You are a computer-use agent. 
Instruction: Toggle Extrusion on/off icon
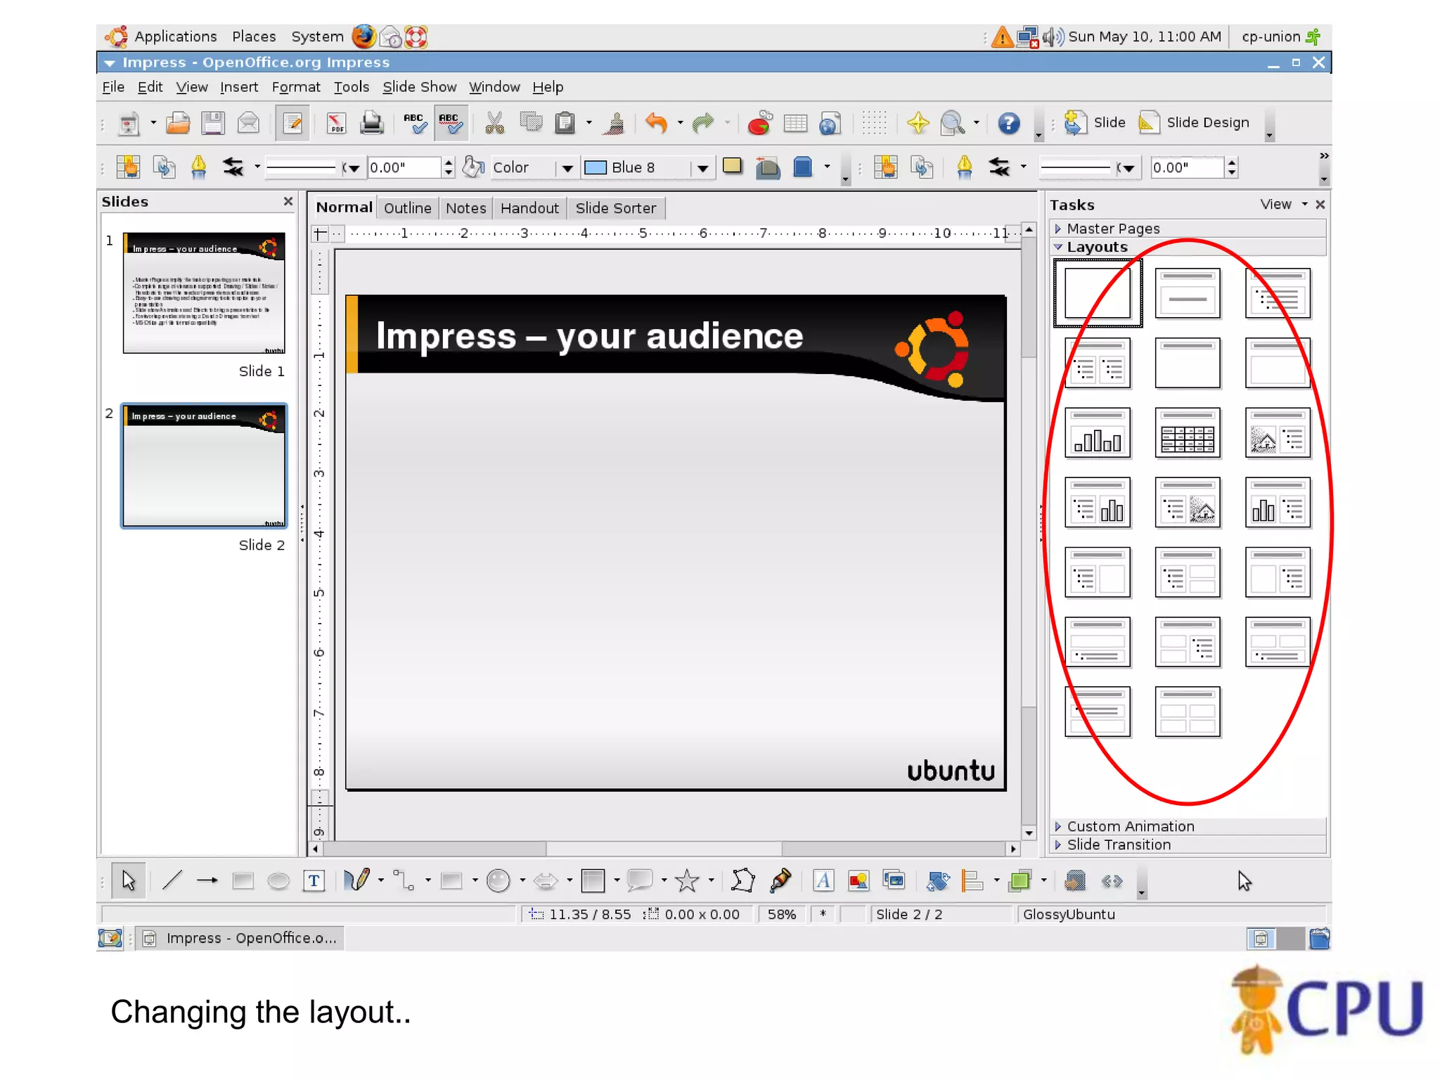point(1075,880)
